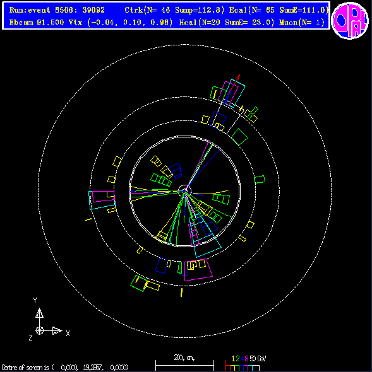This screenshot has width=372, height=372.
Task: Click the blue 4 GeV legend marker
Action: [242, 359]
